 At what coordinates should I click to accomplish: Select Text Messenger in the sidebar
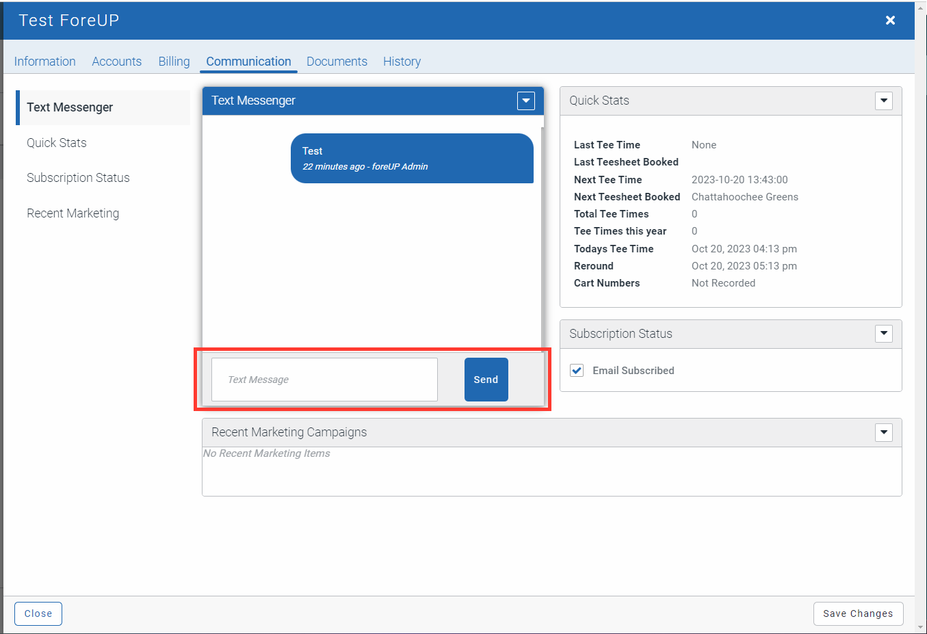click(103, 107)
